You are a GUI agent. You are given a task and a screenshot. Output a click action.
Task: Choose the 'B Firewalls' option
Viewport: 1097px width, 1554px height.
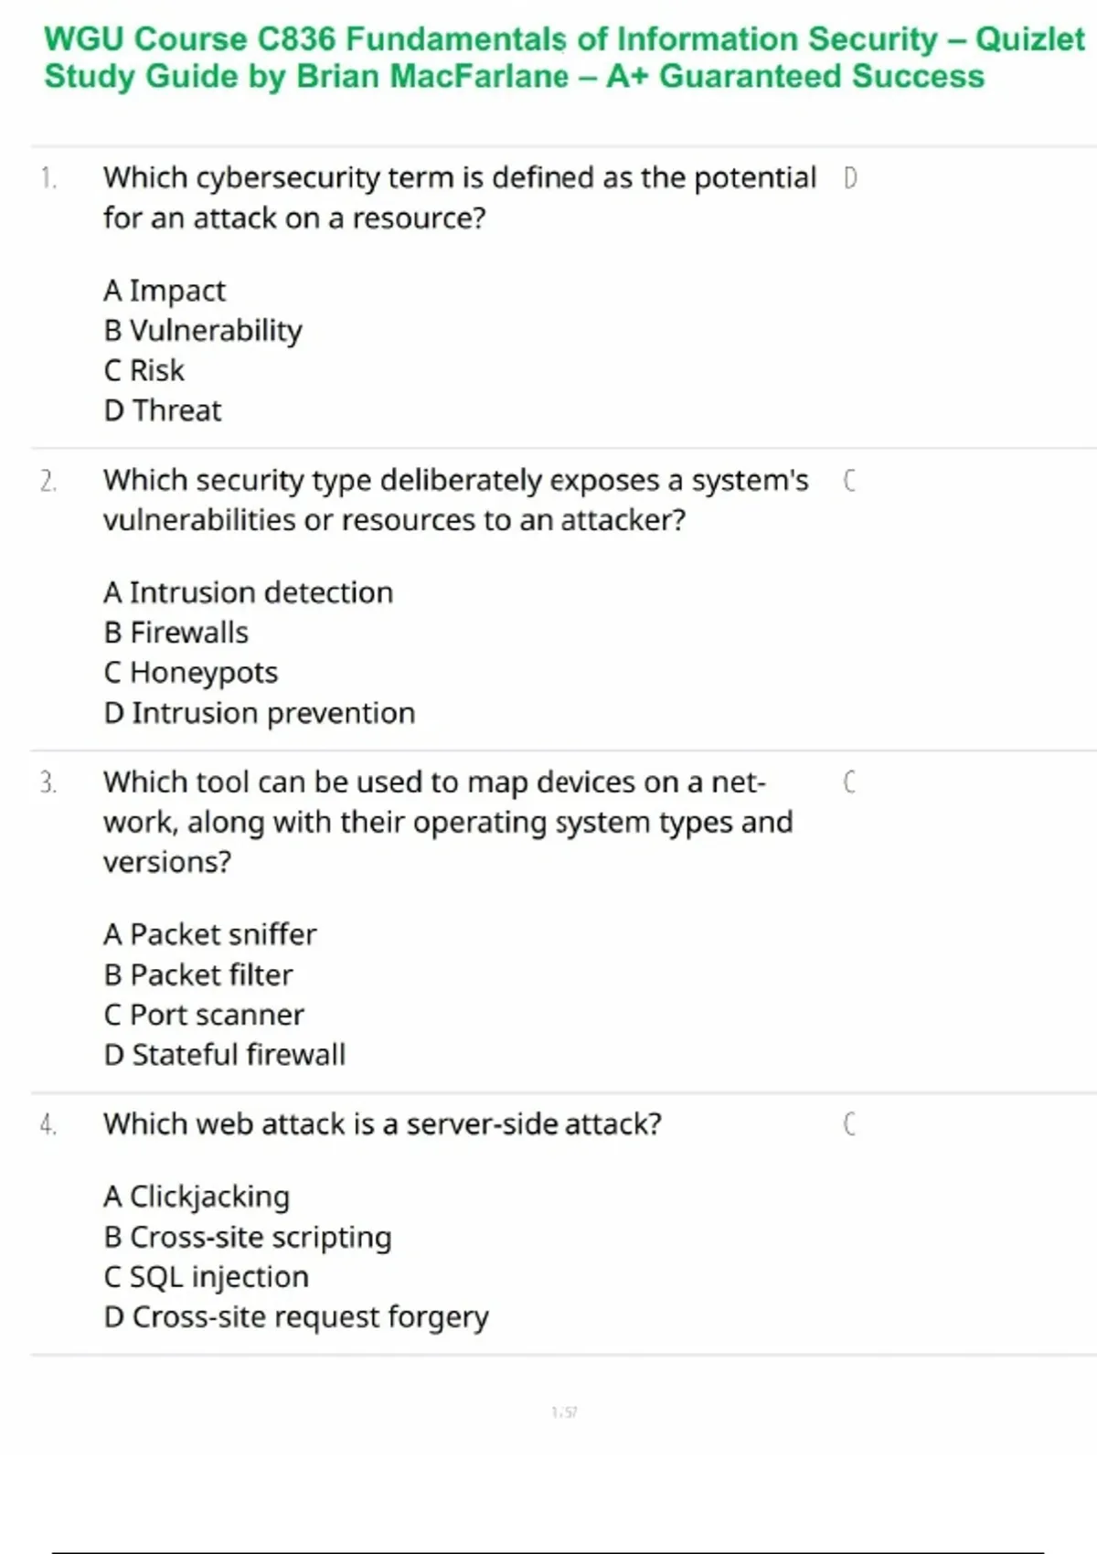176,633
